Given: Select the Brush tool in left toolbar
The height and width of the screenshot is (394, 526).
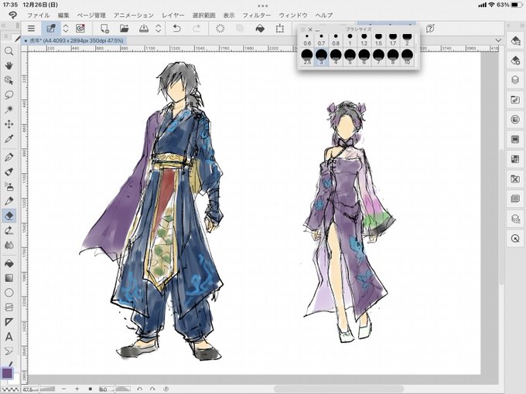Looking at the screenshot, I should (x=9, y=172).
